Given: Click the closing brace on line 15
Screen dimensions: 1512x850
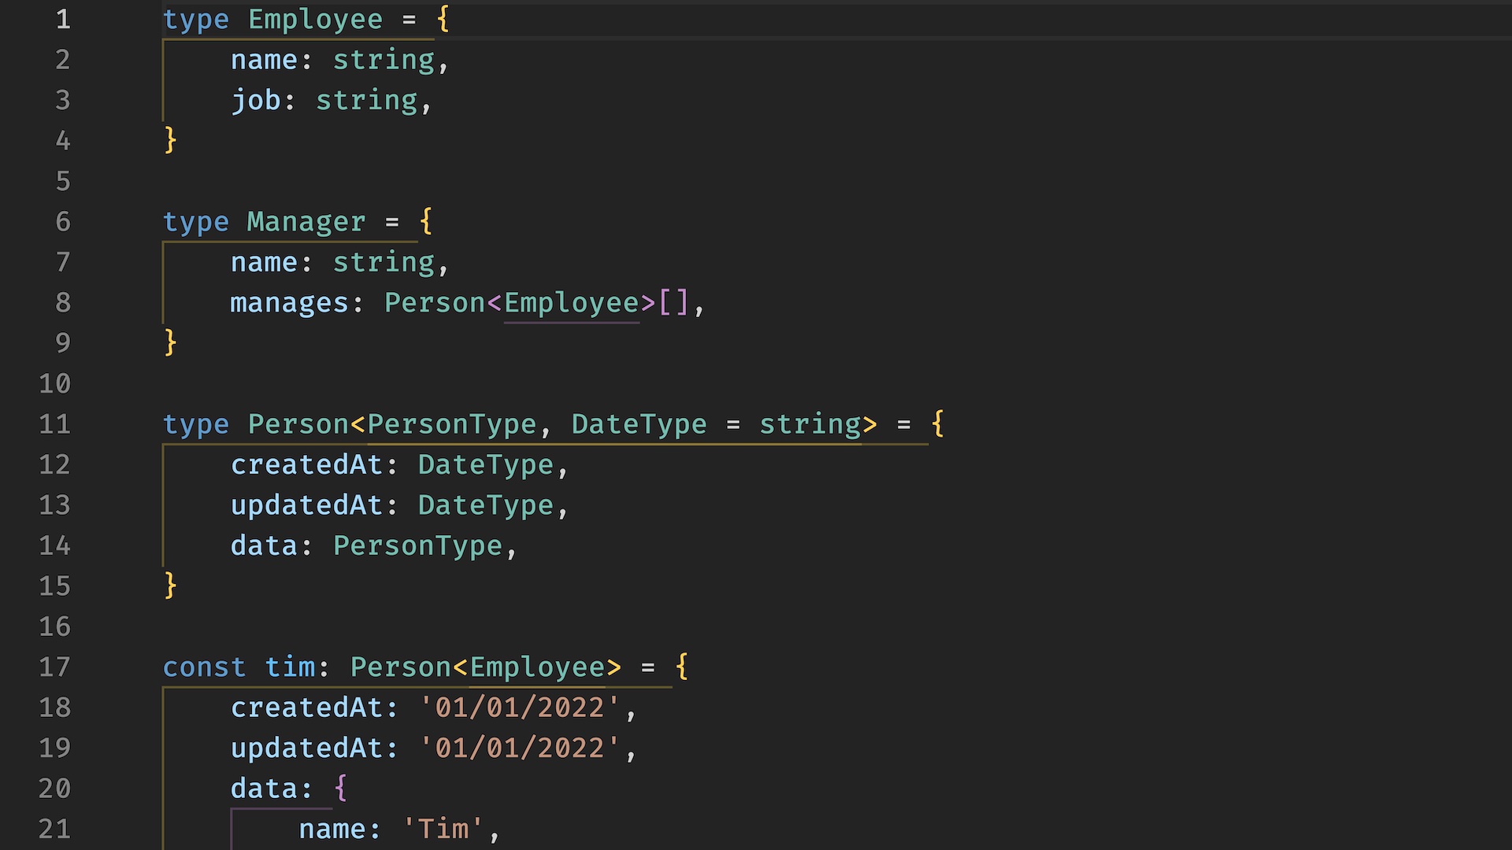Looking at the screenshot, I should [169, 586].
